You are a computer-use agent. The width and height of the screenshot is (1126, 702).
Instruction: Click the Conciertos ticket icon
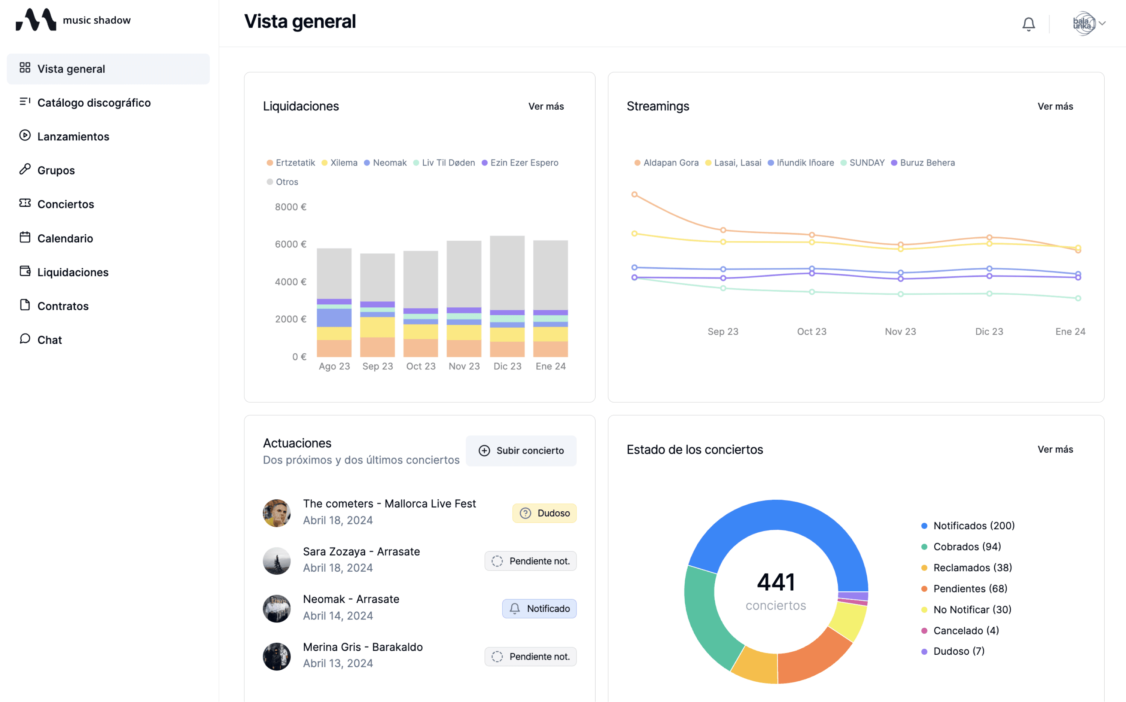tap(25, 203)
